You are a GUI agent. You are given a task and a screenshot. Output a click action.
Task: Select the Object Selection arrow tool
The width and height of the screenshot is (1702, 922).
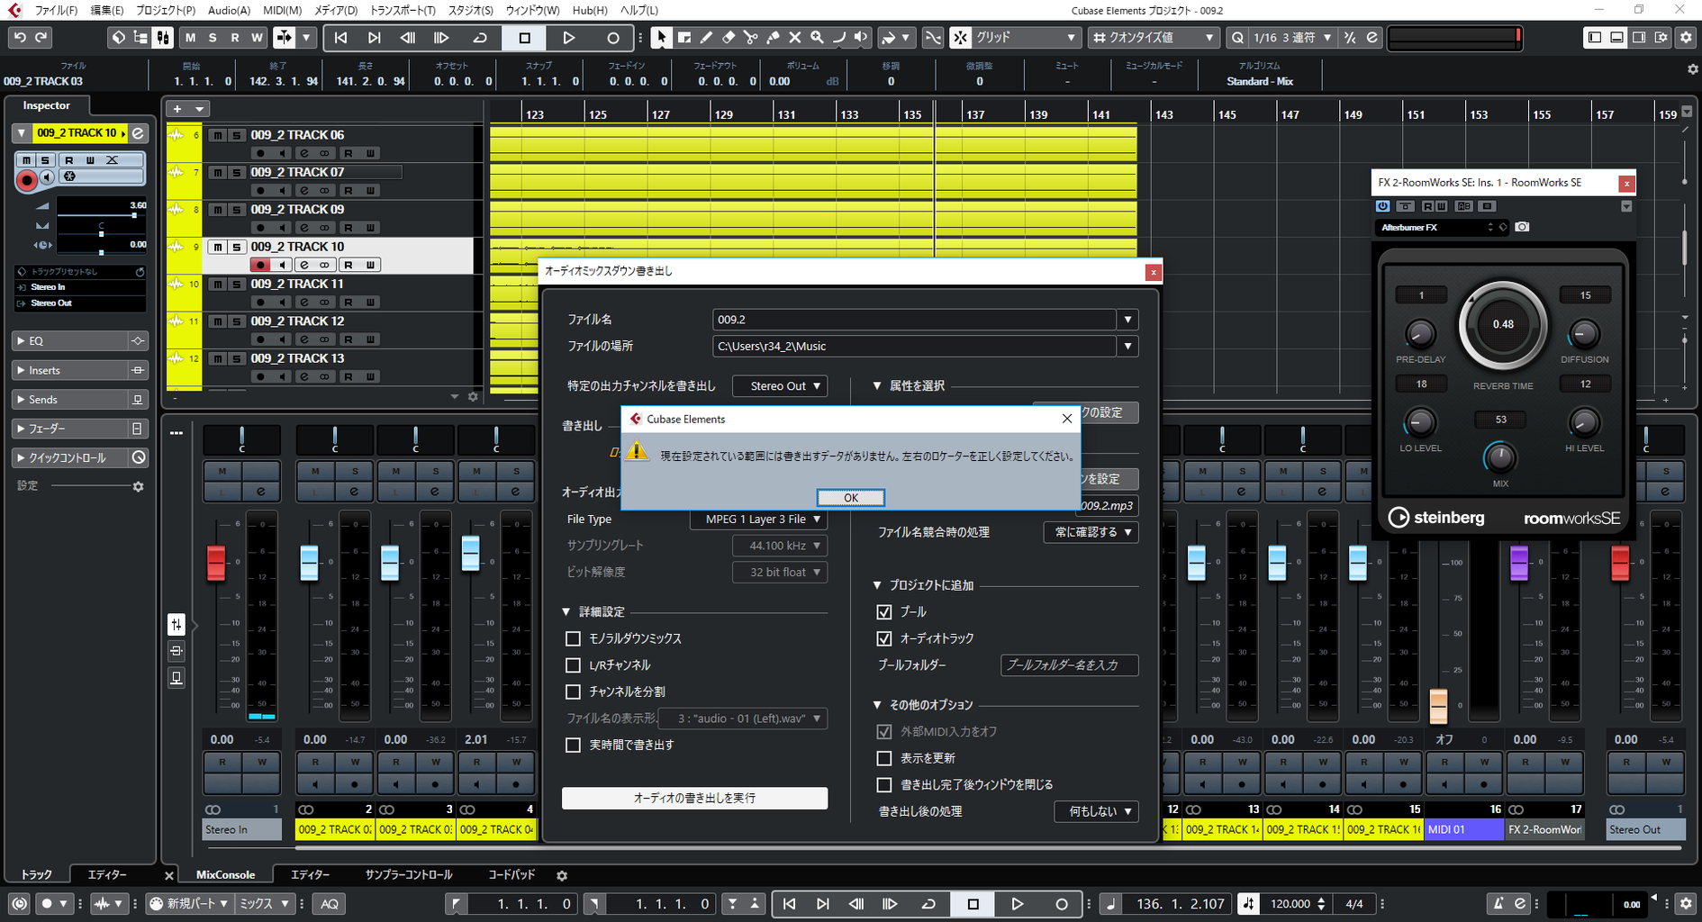[662, 38]
